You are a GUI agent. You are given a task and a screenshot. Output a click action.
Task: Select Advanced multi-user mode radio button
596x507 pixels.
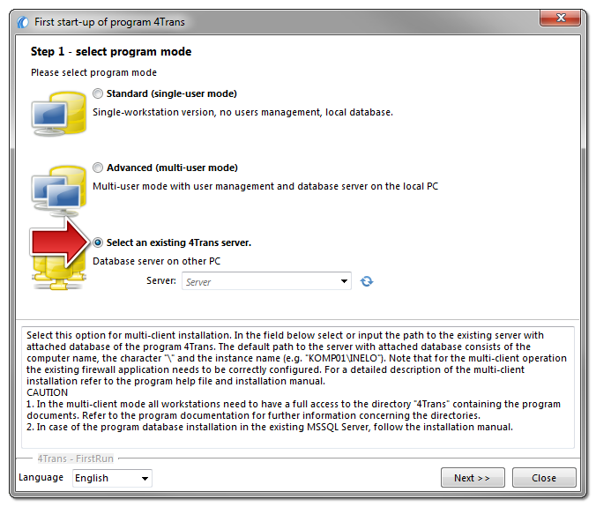pyautogui.click(x=98, y=168)
